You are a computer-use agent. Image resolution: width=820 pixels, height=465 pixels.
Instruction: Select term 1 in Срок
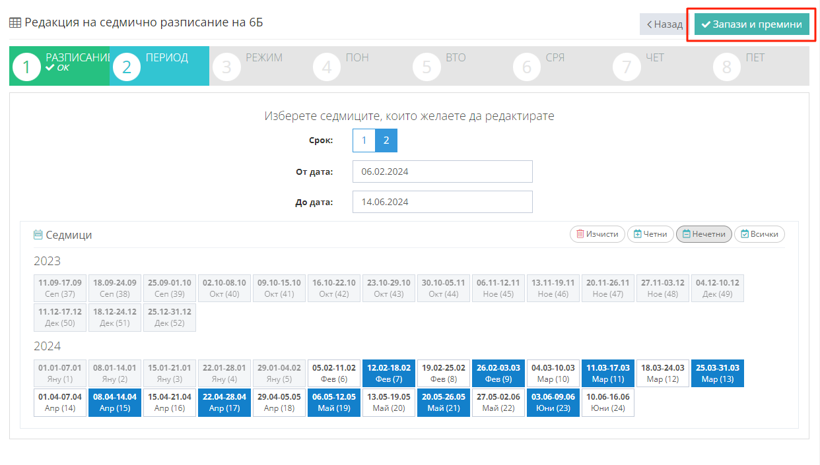[x=364, y=140]
